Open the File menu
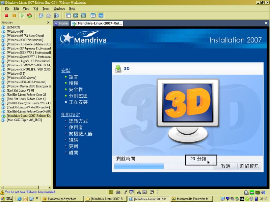This screenshot has height=202, width=270. (7, 9)
